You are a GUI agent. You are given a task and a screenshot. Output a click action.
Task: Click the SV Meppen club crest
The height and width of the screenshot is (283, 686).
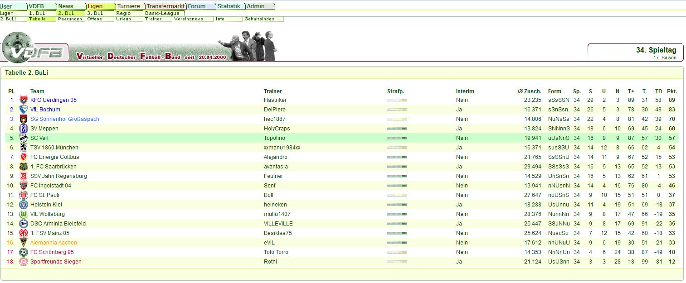click(x=24, y=129)
